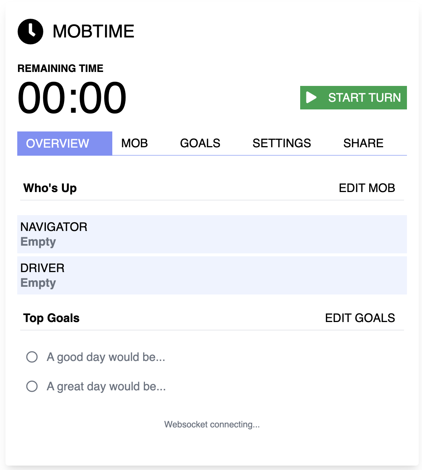Switch to the SETTINGS tab
This screenshot has height=470, width=422.
pyautogui.click(x=282, y=143)
